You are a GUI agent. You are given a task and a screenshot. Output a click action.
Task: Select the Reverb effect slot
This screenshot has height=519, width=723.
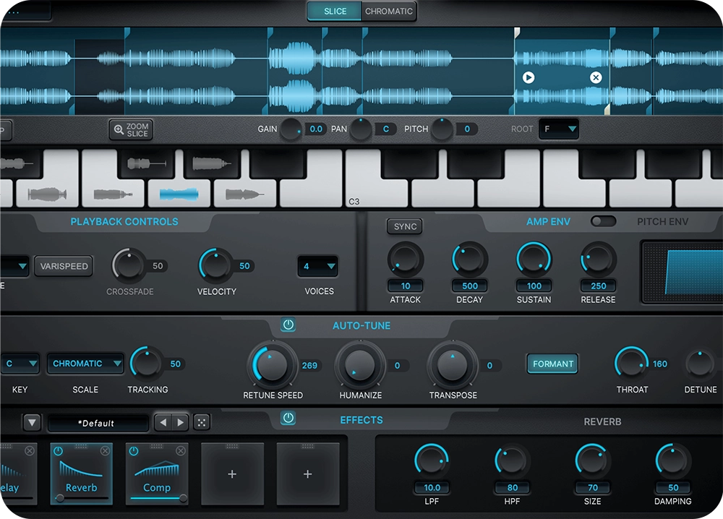[x=81, y=474]
